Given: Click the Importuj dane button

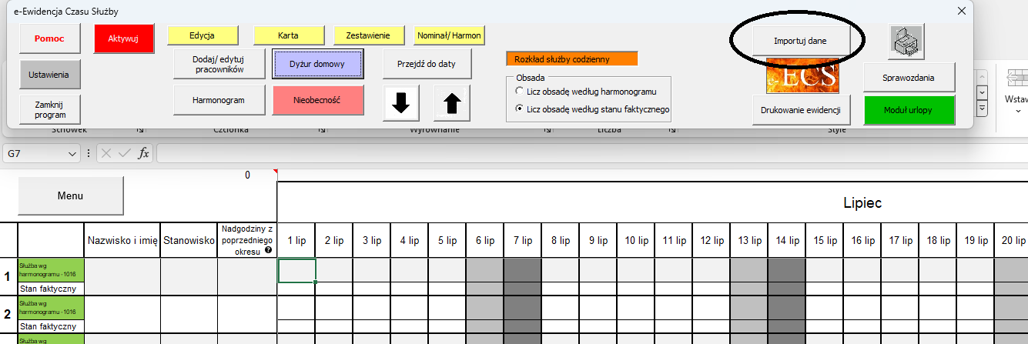Looking at the screenshot, I should pyautogui.click(x=800, y=41).
